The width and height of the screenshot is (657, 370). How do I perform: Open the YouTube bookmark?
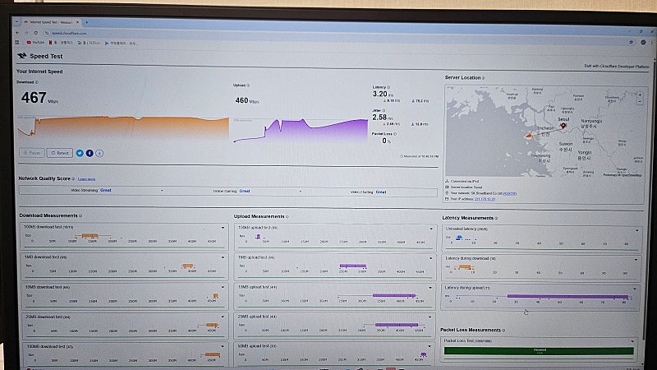coord(35,43)
